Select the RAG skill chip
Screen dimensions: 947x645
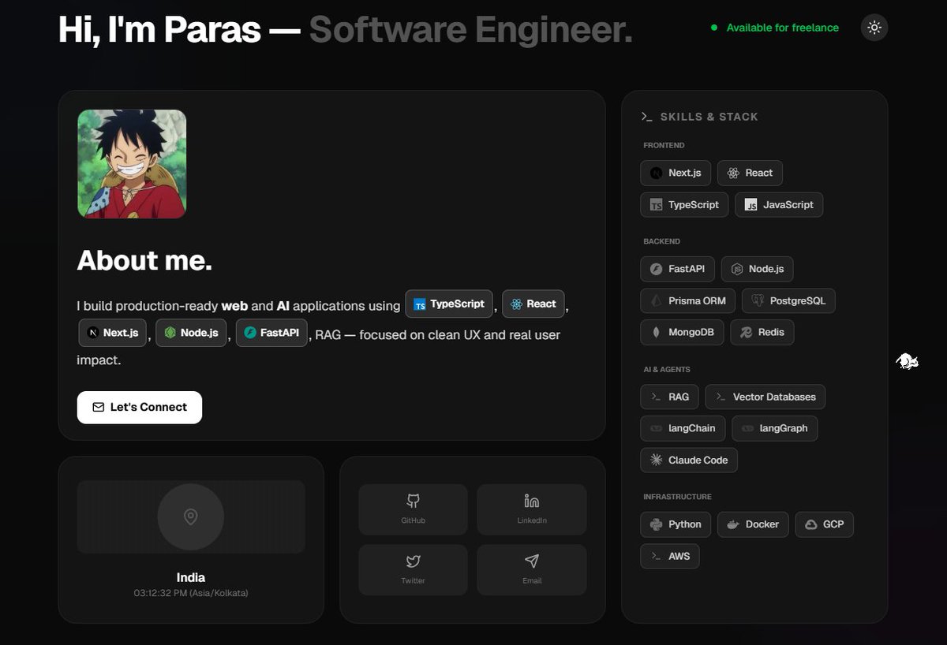pos(670,397)
